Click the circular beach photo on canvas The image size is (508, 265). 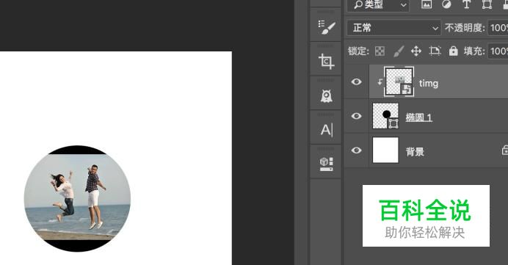77,198
